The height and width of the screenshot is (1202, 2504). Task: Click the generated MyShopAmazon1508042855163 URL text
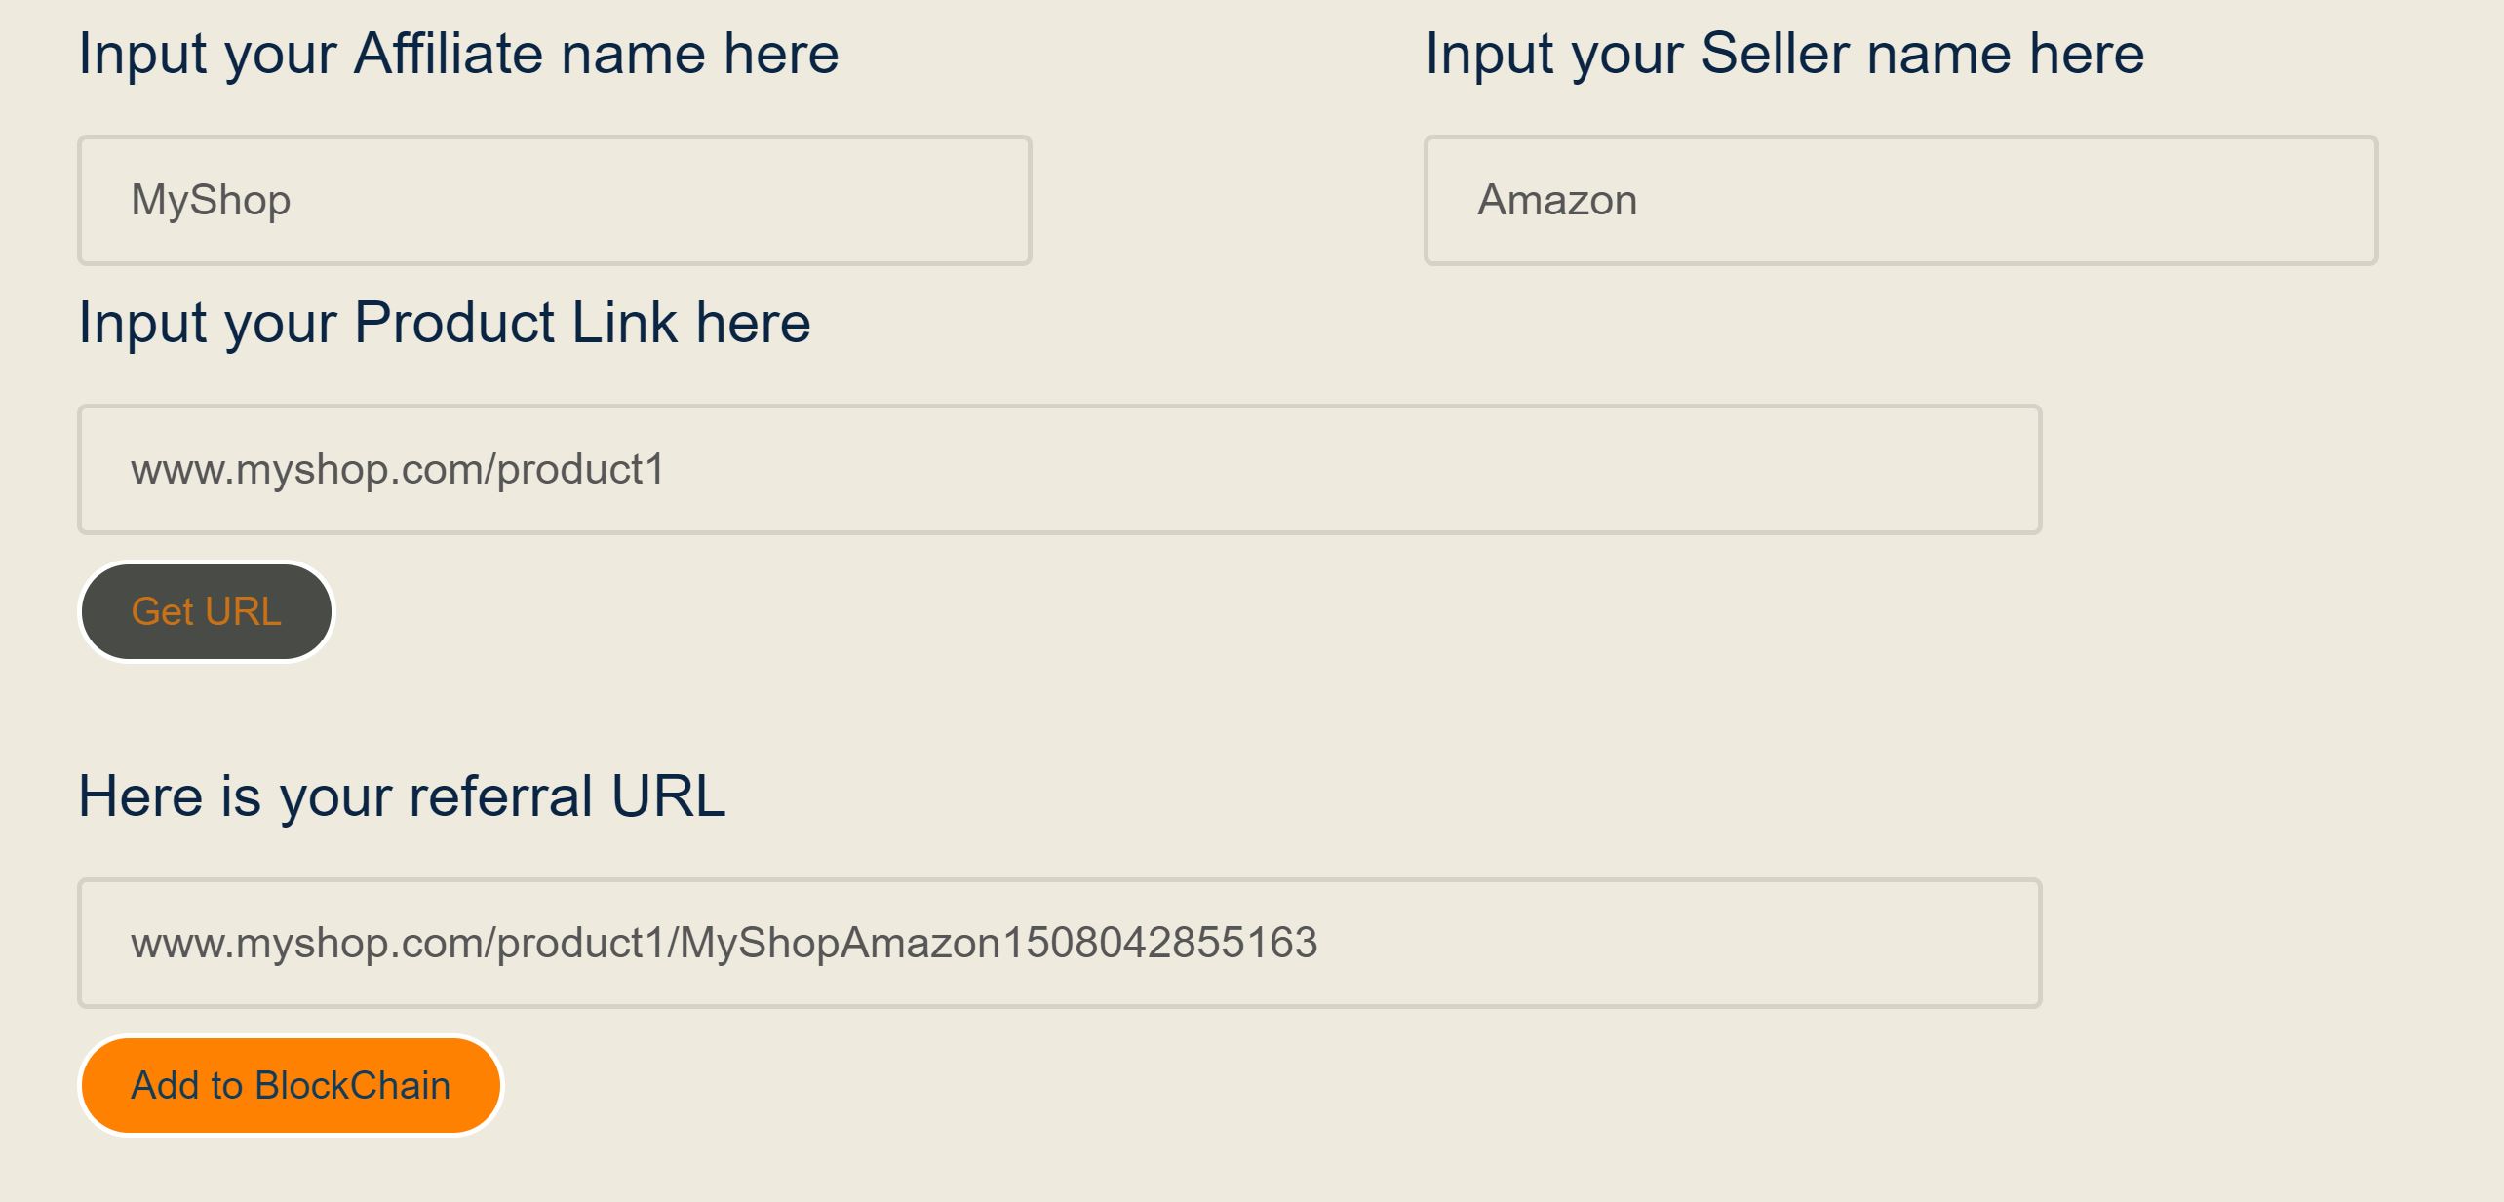[724, 943]
